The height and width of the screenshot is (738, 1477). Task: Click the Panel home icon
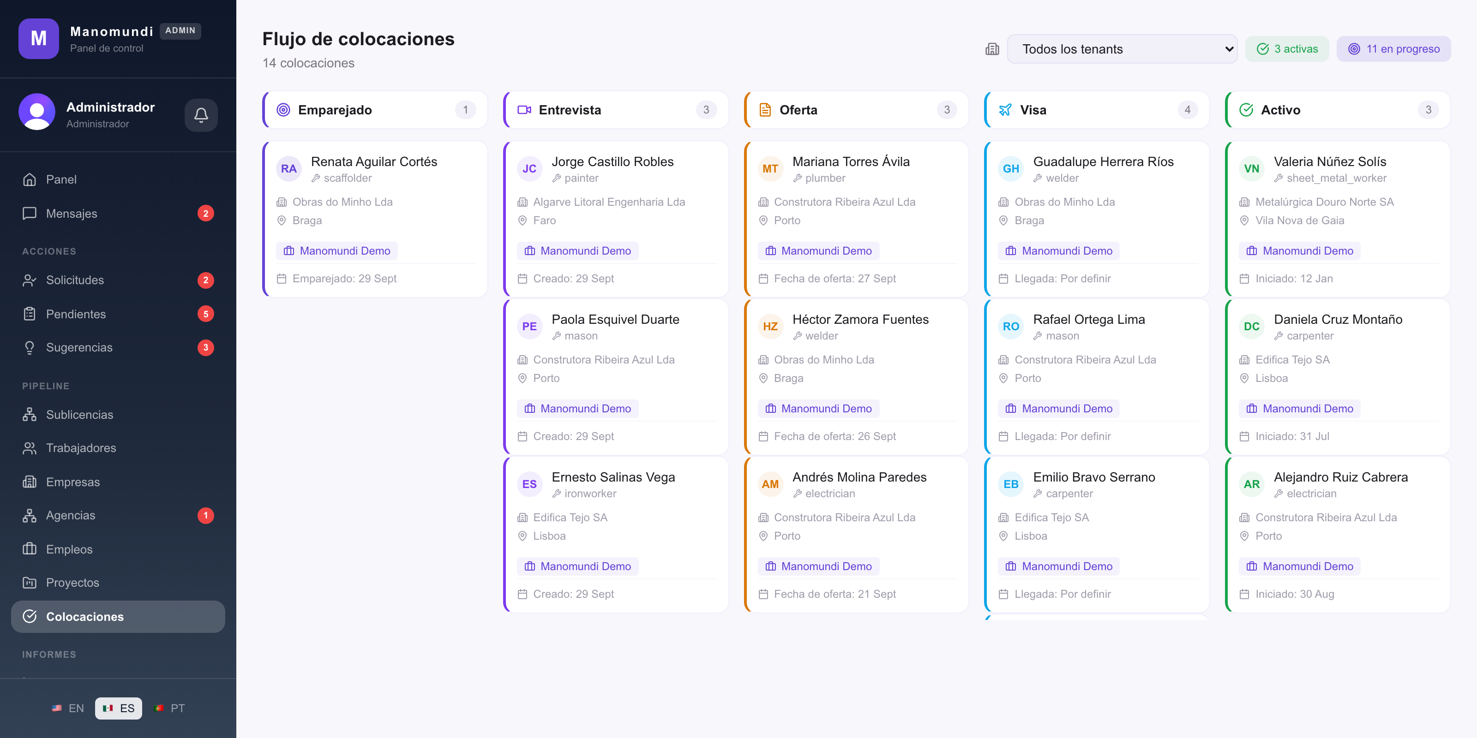tap(29, 179)
